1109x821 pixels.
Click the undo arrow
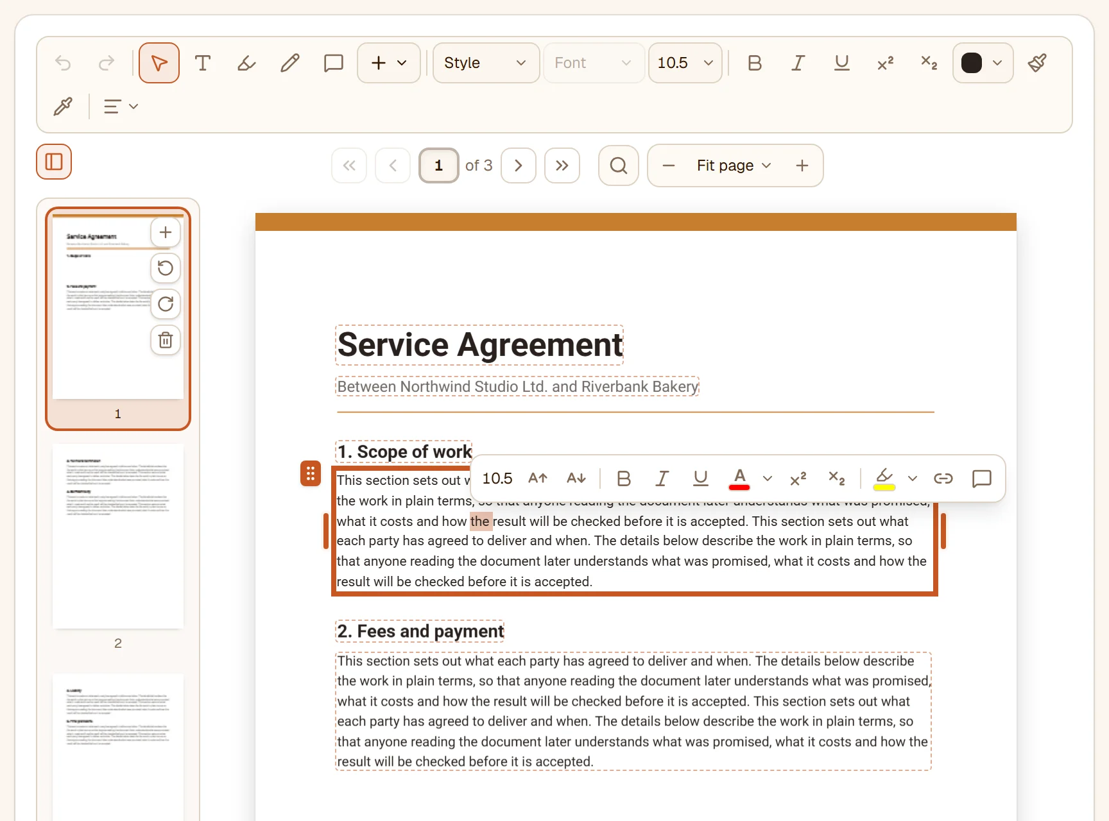click(x=63, y=63)
